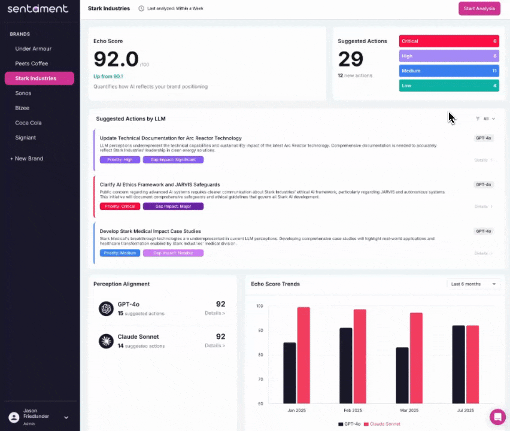Viewport: 510px width, 431px height.
Task: Click the 92.0 Echo Score value
Action: [x=116, y=59]
